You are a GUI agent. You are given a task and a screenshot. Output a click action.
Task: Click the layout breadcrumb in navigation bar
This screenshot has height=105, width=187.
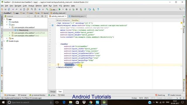(x=45, y=13)
